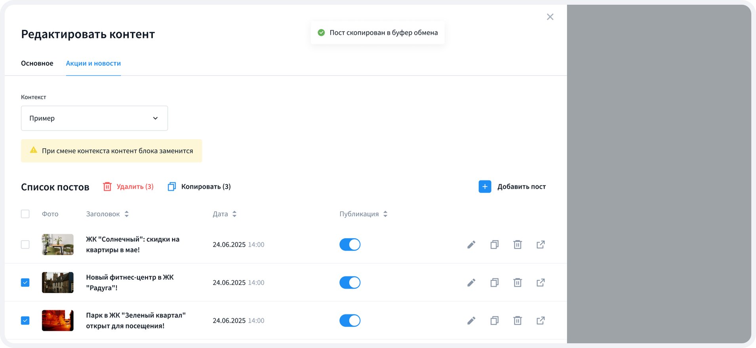This screenshot has height=348, width=756.
Task: Copy the Парк в ЖК "Зеленый квартал" post
Action: click(494, 321)
